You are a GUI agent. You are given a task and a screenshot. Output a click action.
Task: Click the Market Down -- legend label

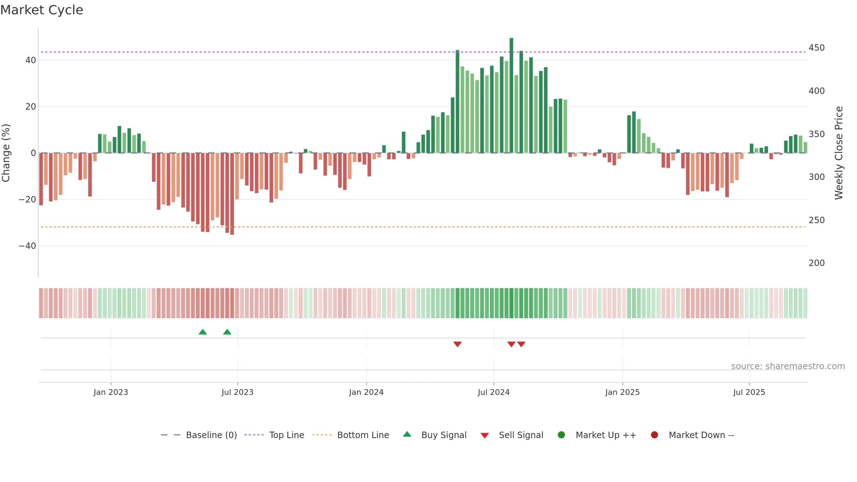point(701,435)
